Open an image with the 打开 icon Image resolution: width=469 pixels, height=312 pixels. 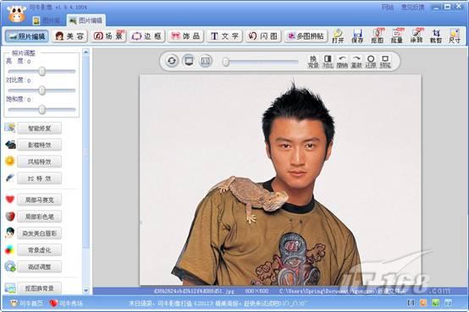338,36
